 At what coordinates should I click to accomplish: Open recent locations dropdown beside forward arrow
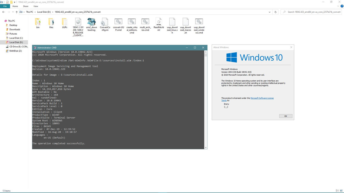(13, 12)
